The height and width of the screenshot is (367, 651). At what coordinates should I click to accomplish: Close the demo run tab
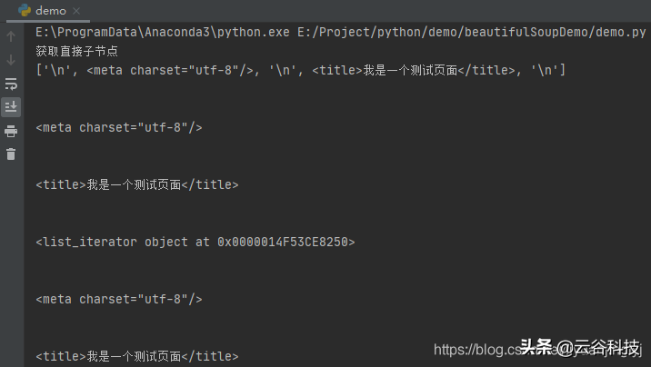click(76, 11)
